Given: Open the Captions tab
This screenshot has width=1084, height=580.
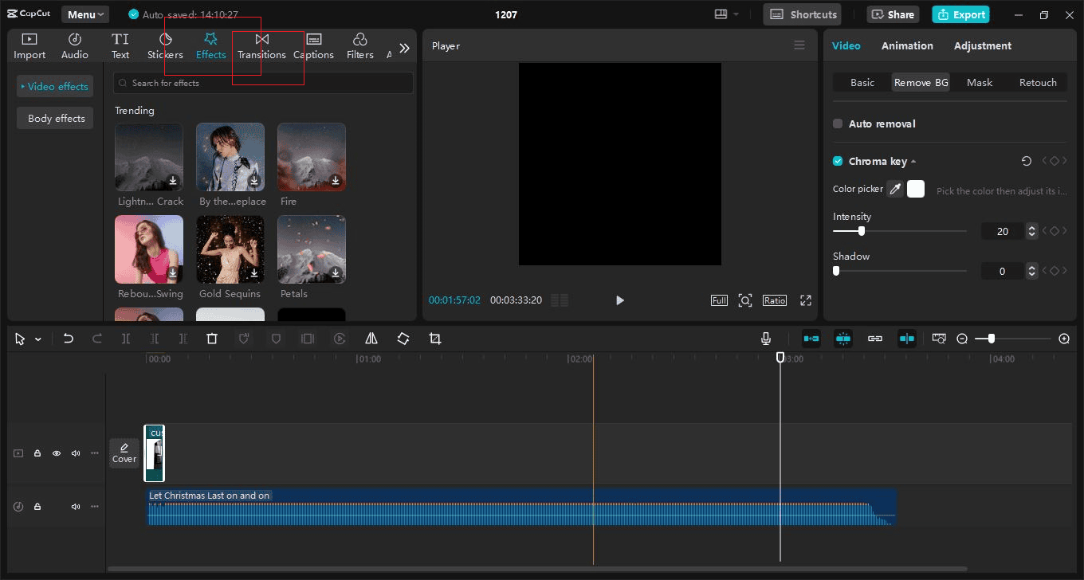Looking at the screenshot, I should pos(313,46).
